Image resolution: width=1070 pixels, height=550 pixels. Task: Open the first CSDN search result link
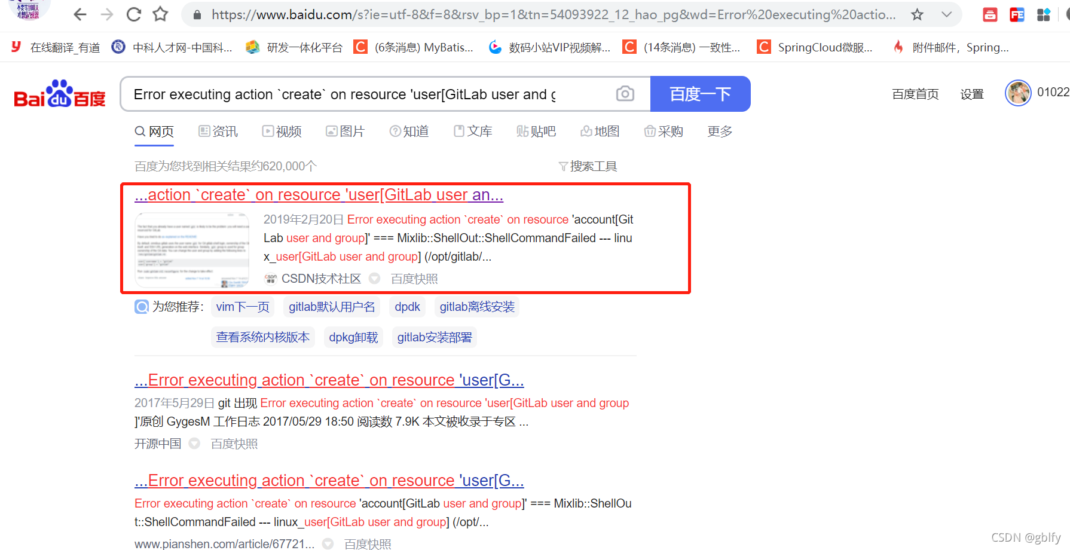[x=319, y=194]
